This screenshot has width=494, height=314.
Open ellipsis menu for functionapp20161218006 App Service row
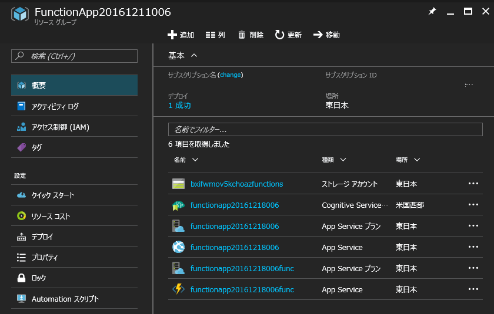(473, 247)
